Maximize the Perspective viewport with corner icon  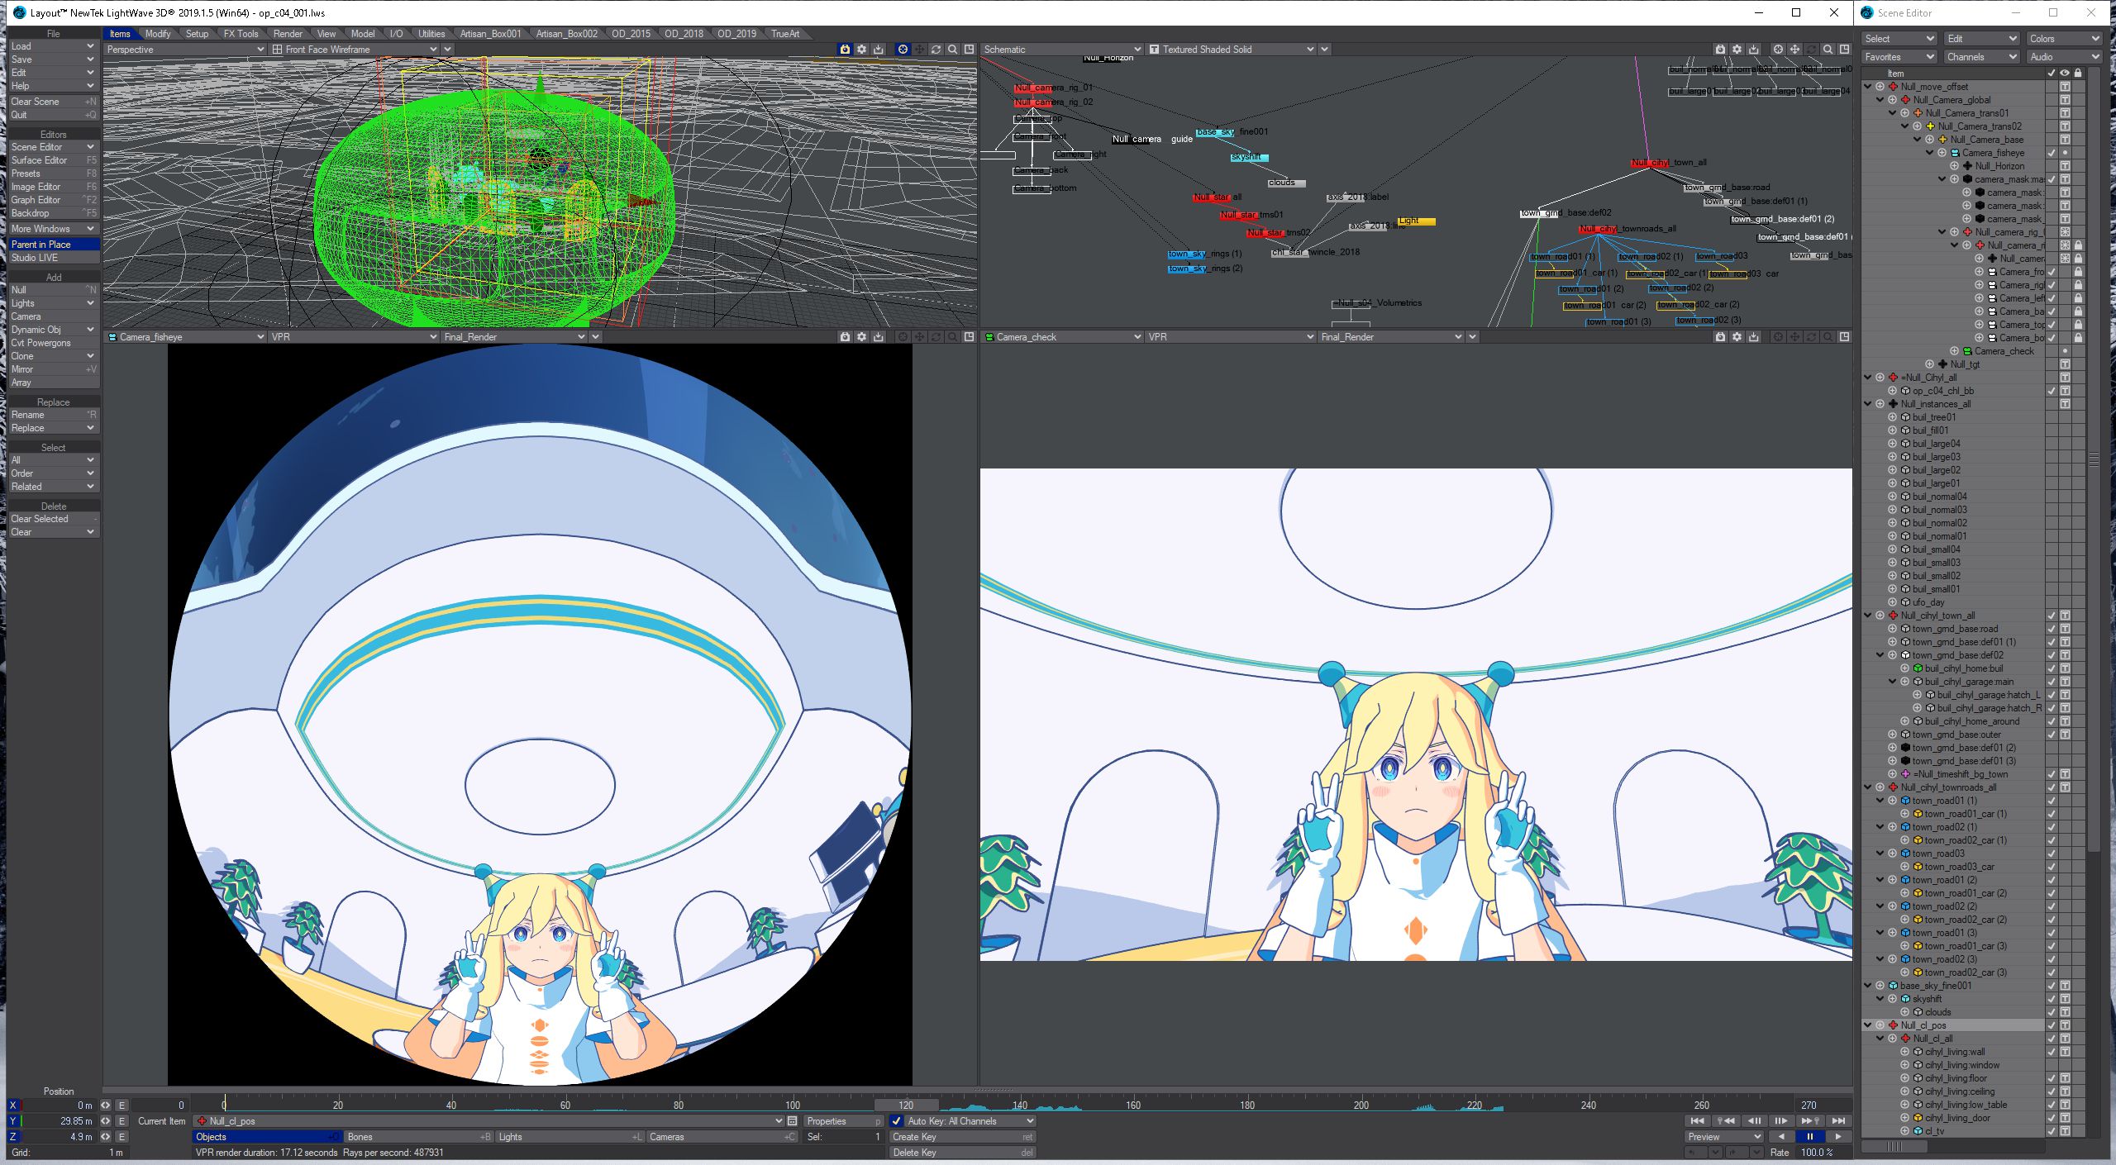[x=969, y=50]
